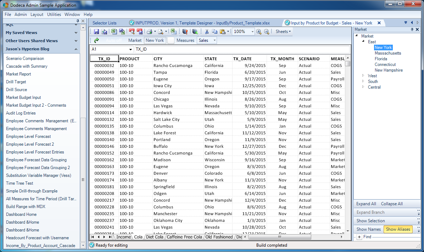
Task: Toggle the Show Aliases button
Action: [x=398, y=229]
